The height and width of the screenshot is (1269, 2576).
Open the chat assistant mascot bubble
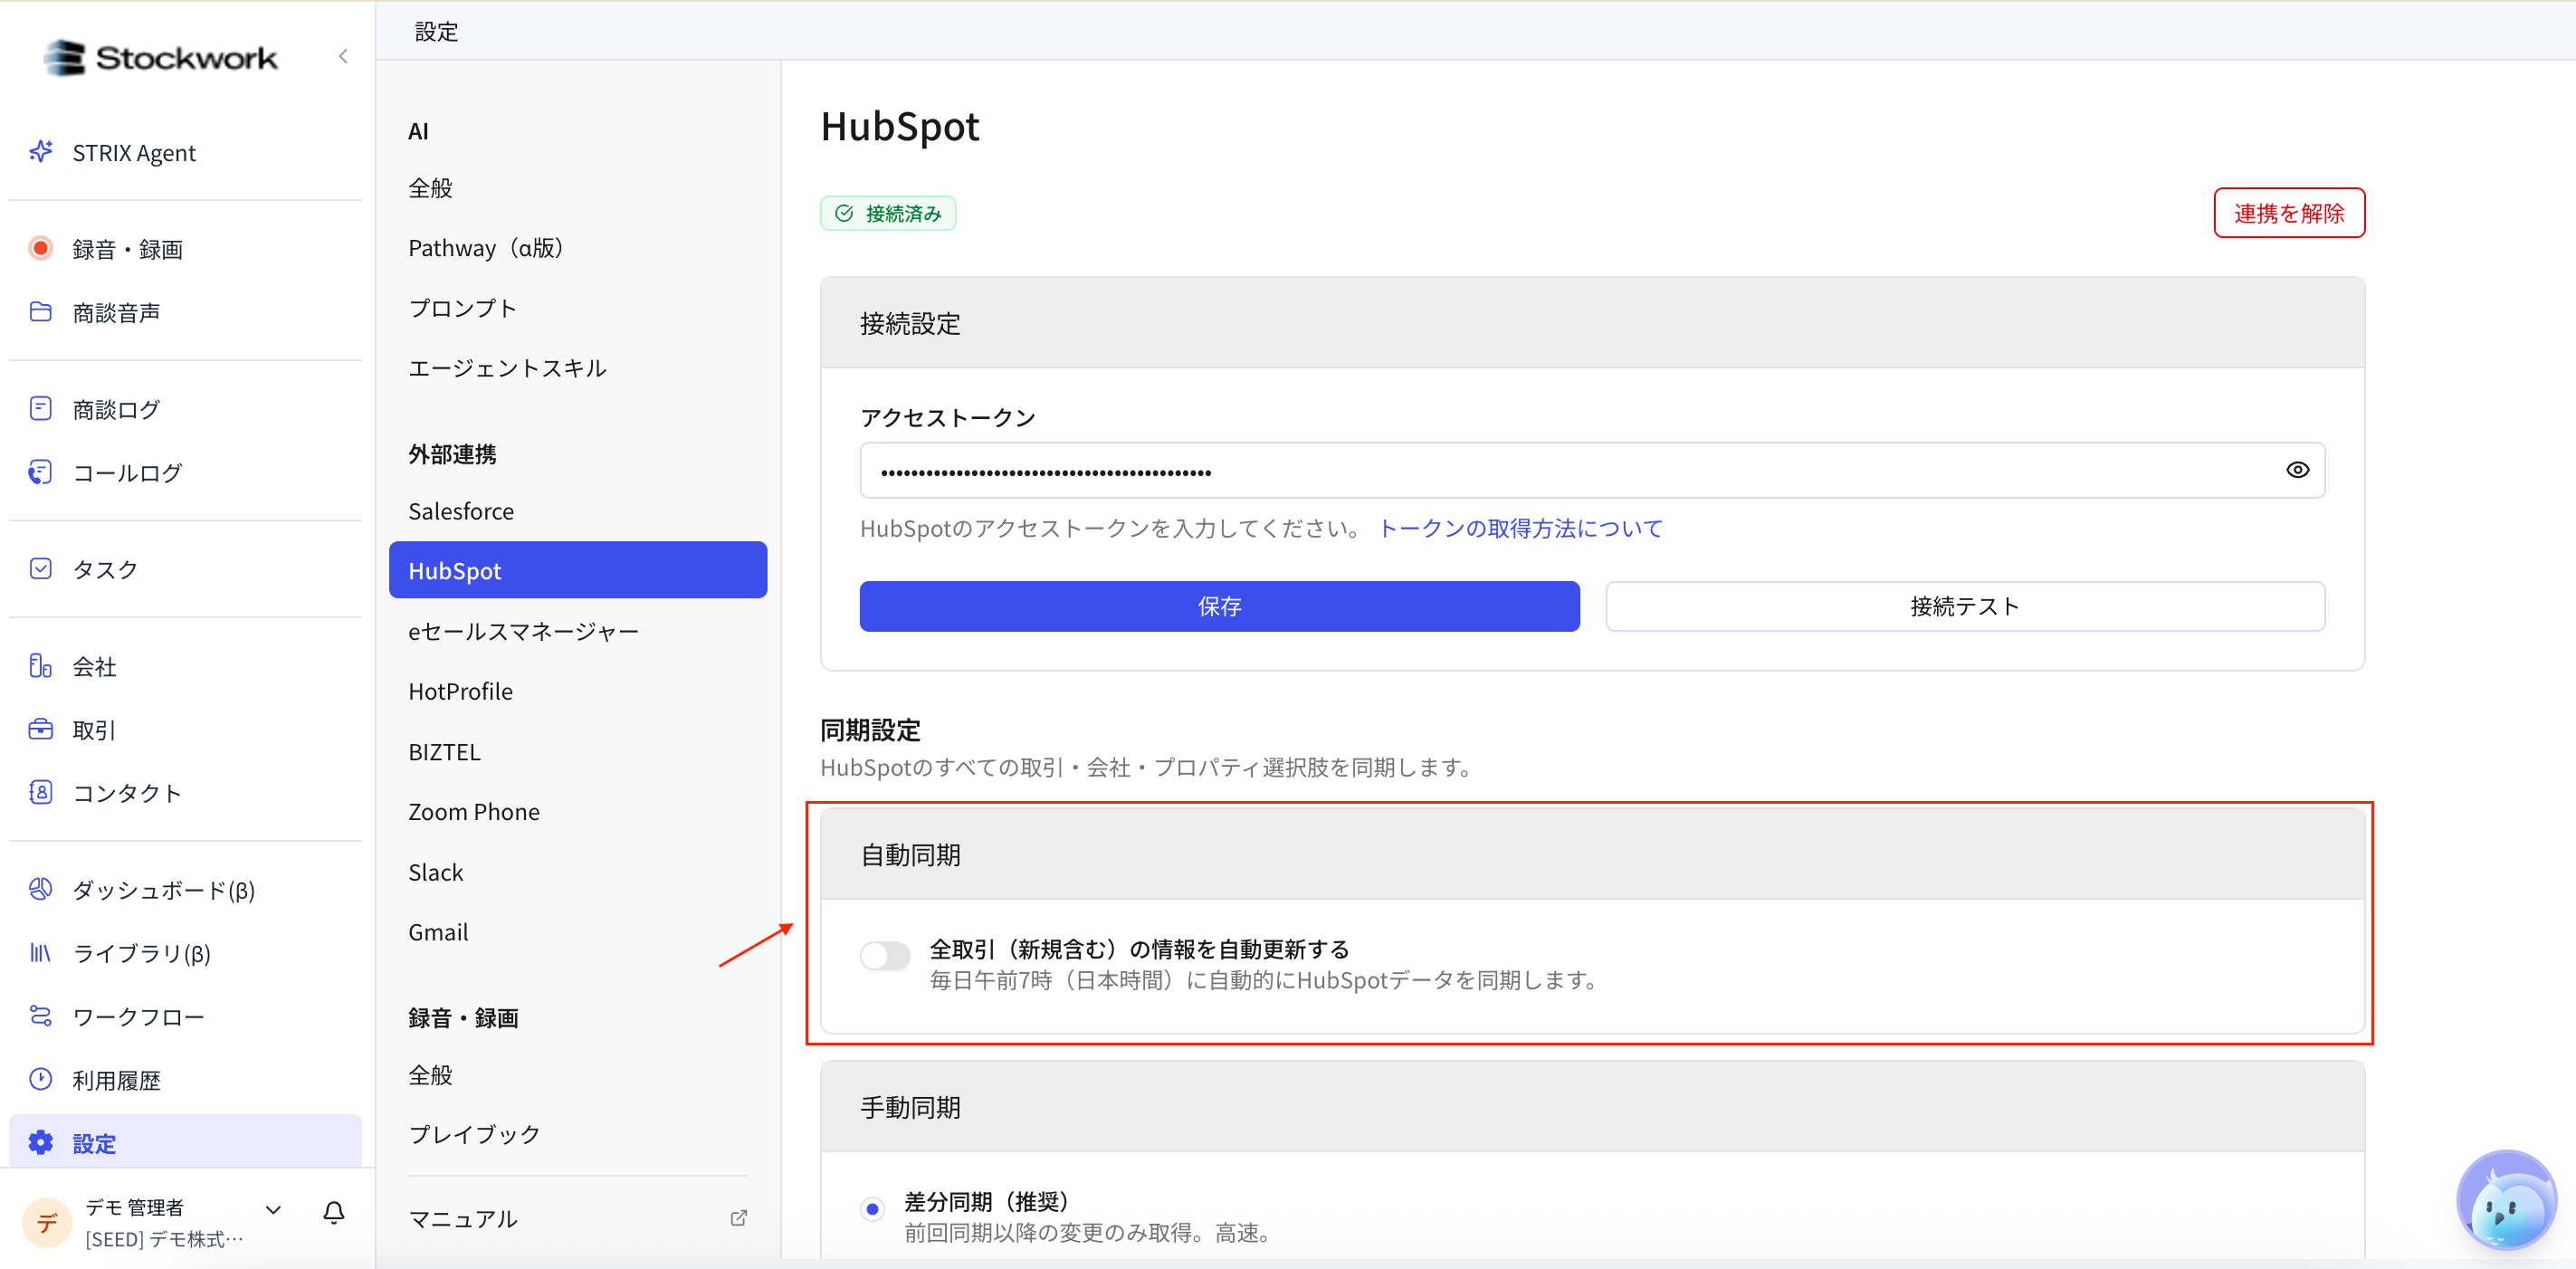(2505, 1199)
